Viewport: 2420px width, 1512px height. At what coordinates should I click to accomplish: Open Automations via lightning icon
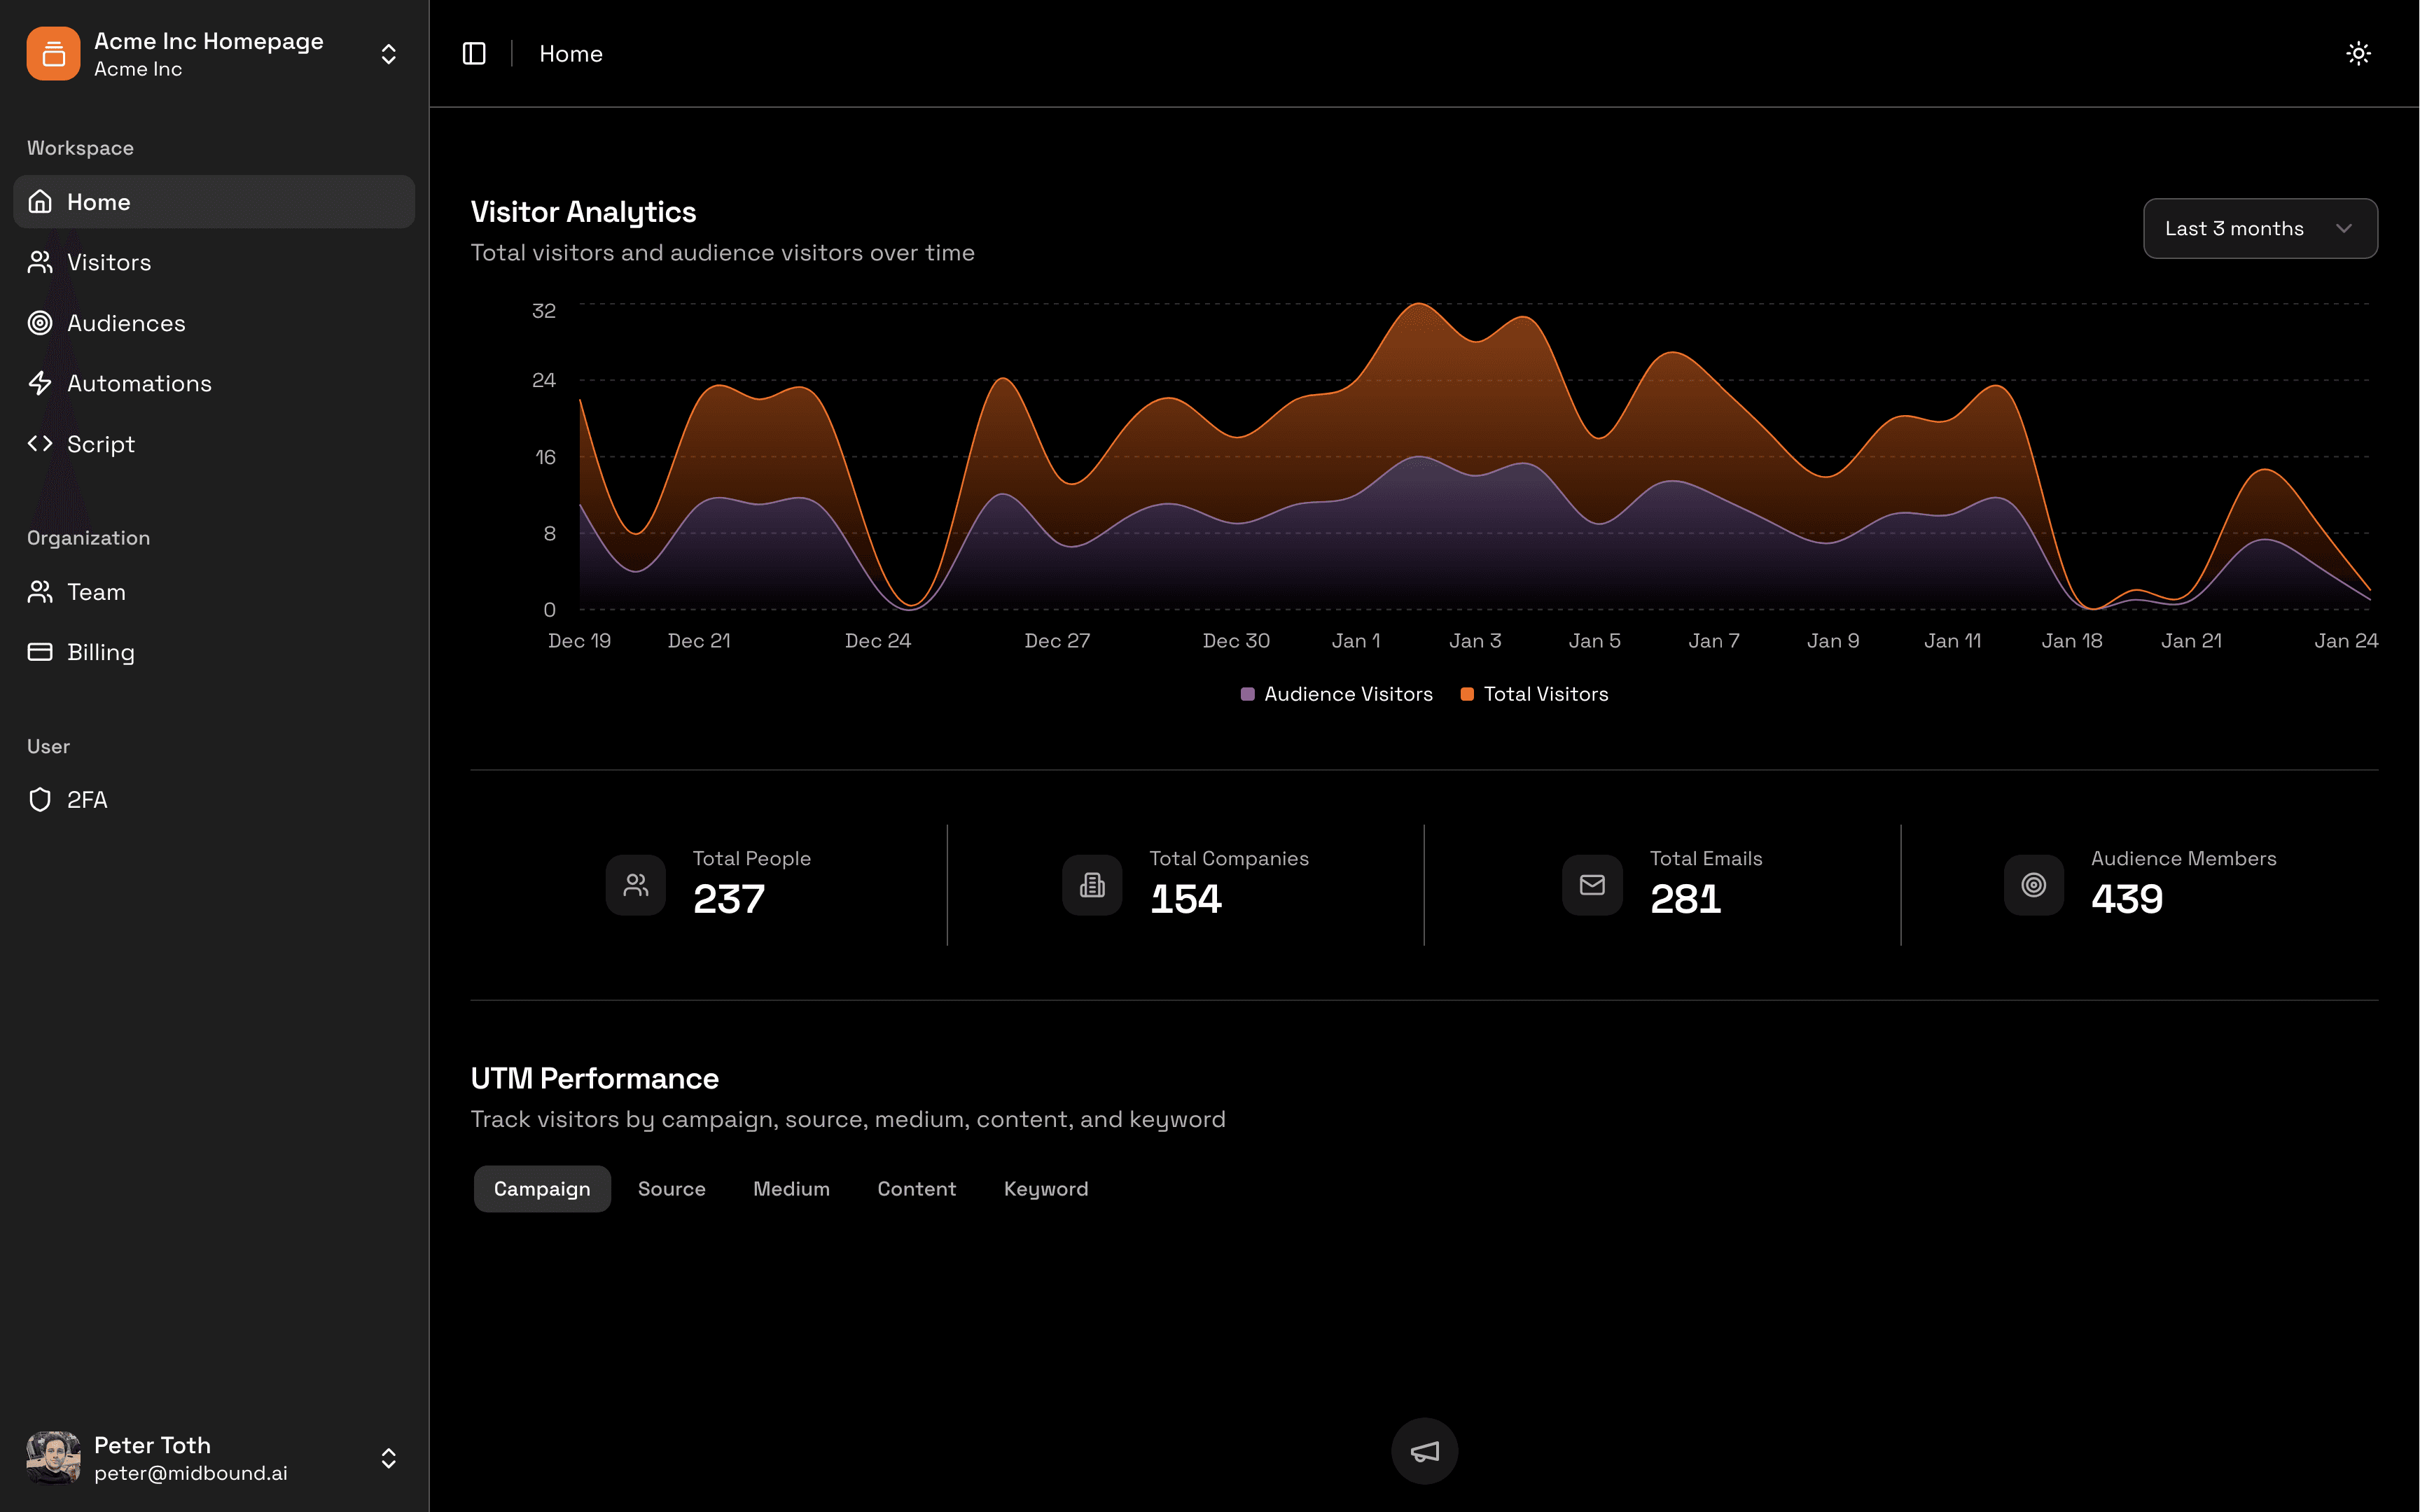pos(40,383)
